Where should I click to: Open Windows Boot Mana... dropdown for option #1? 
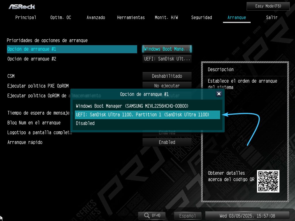[x=167, y=49]
